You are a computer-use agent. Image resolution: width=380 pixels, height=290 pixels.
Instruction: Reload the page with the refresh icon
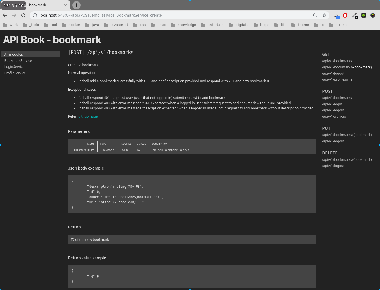coord(24,15)
